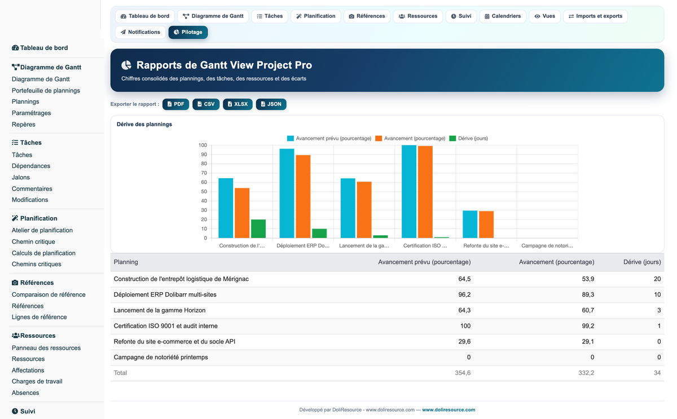Click the Planification sidebar section heading
Image resolution: width=677 pixels, height=419 pixels.
(x=34, y=218)
